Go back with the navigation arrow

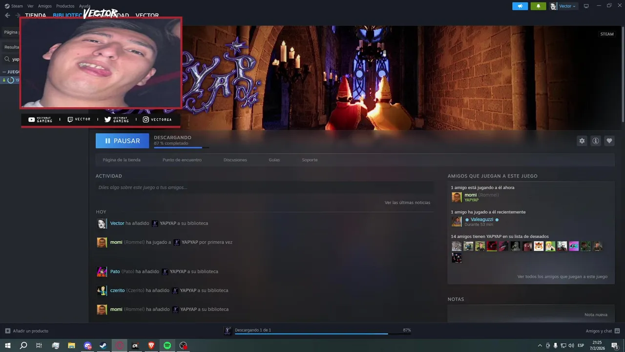click(7, 15)
